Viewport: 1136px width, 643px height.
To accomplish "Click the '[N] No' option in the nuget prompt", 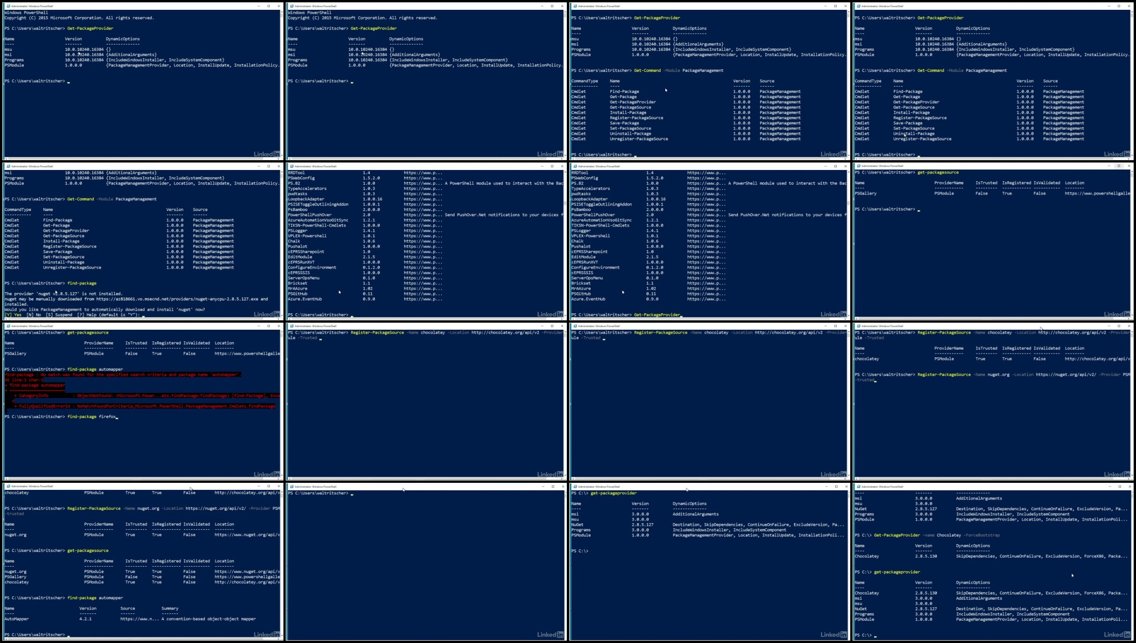I will 34,315.
